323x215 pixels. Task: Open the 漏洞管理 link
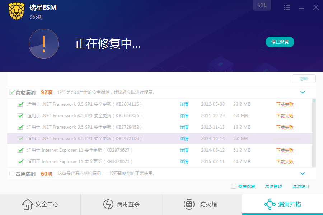pyautogui.click(x=273, y=187)
